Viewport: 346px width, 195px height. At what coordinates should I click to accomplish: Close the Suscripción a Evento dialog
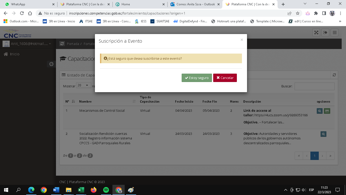pos(242,40)
